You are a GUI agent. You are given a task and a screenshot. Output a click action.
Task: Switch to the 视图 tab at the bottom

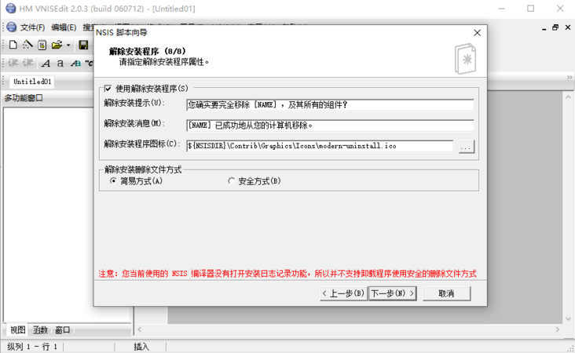(17, 330)
